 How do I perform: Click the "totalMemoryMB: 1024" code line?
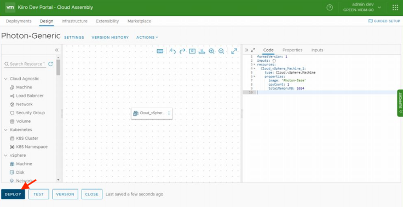[x=286, y=88]
